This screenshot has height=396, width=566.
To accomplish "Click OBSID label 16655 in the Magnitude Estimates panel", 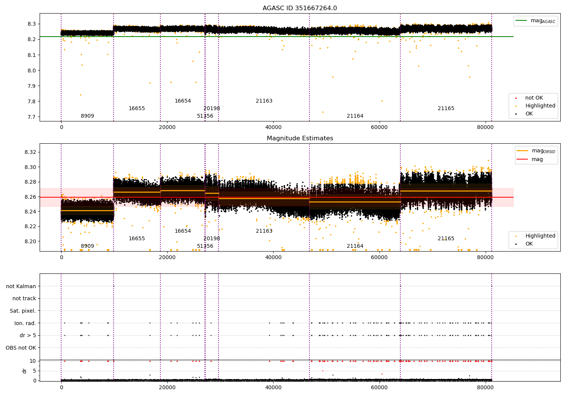I will 137,239.
